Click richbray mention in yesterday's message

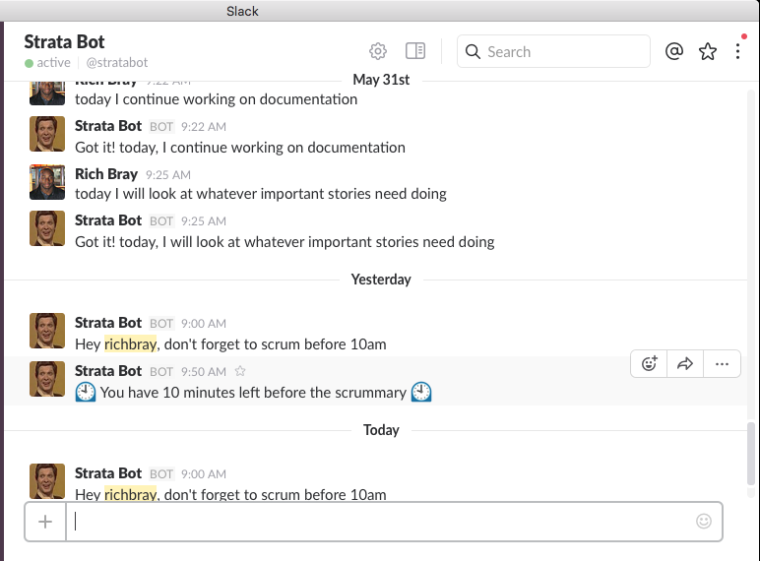click(x=130, y=344)
